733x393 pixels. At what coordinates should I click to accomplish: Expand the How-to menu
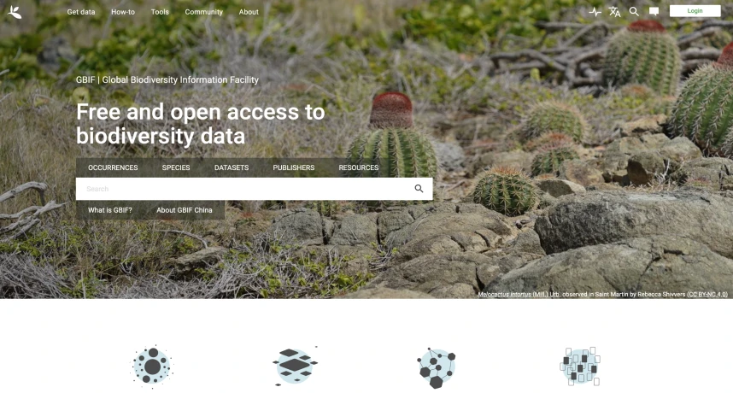123,12
